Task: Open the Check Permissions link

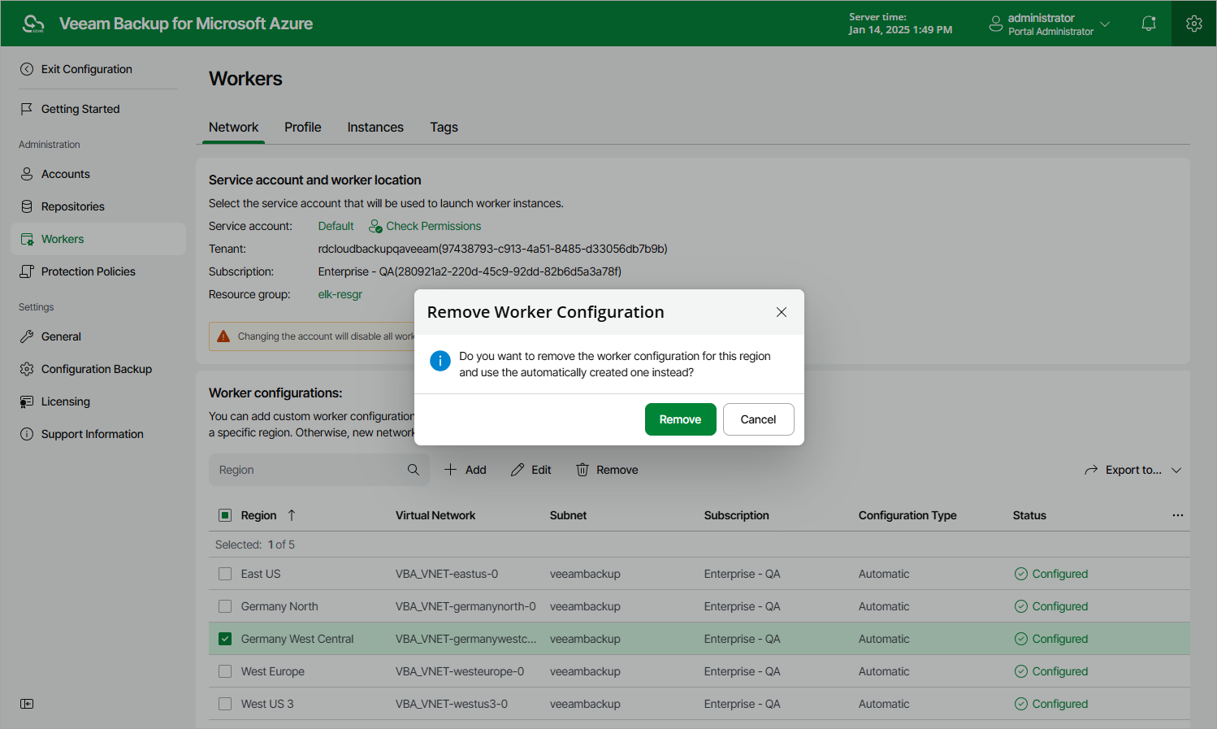Action: [x=425, y=226]
